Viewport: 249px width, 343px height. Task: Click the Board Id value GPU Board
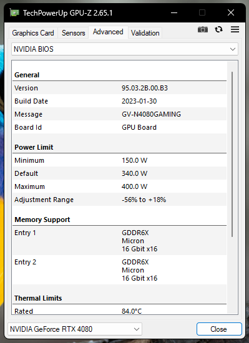139,127
